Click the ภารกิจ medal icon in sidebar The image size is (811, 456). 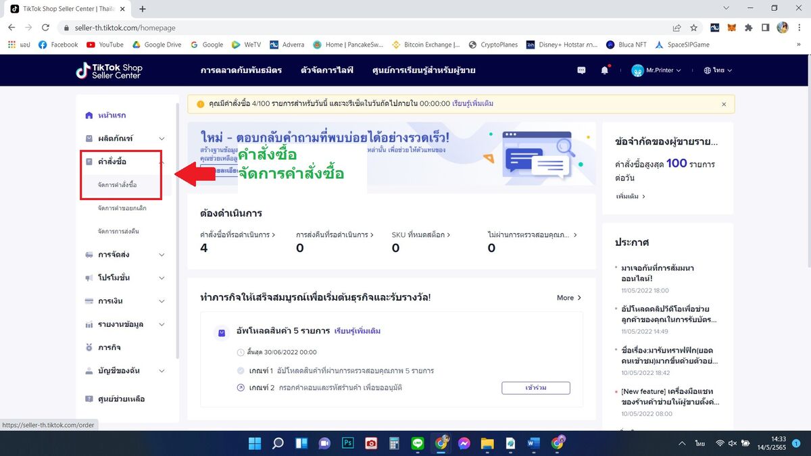coord(89,347)
